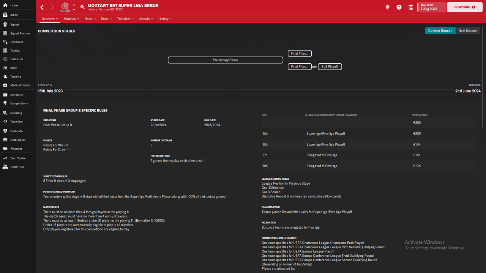
Task: Select the Current Season toggle
Action: (x=440, y=31)
